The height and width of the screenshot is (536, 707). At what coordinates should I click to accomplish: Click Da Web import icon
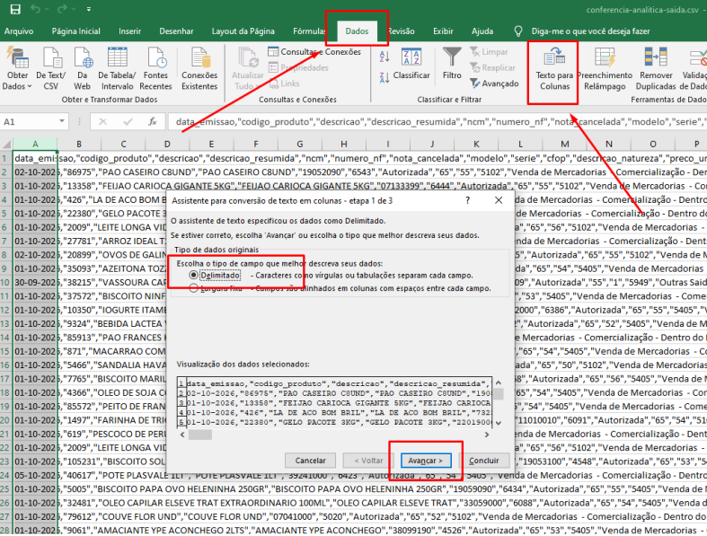tap(83, 69)
